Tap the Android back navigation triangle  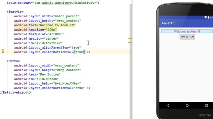point(168,105)
